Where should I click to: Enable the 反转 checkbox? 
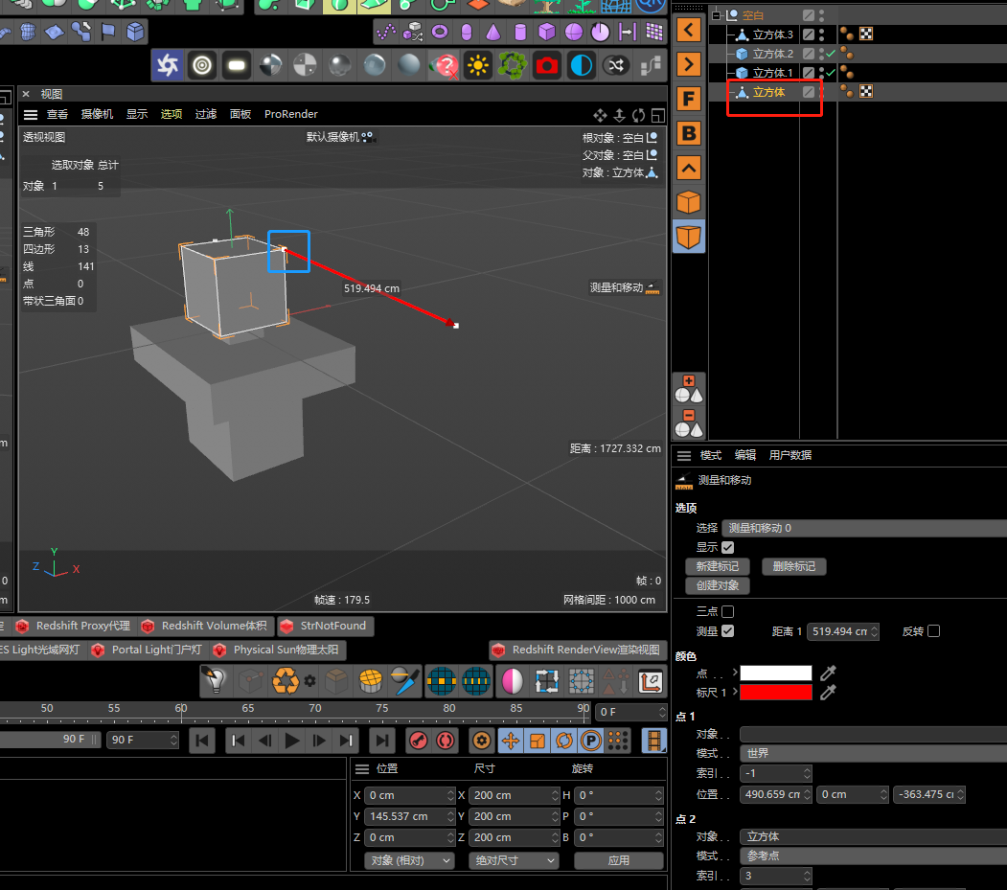pyautogui.click(x=934, y=630)
